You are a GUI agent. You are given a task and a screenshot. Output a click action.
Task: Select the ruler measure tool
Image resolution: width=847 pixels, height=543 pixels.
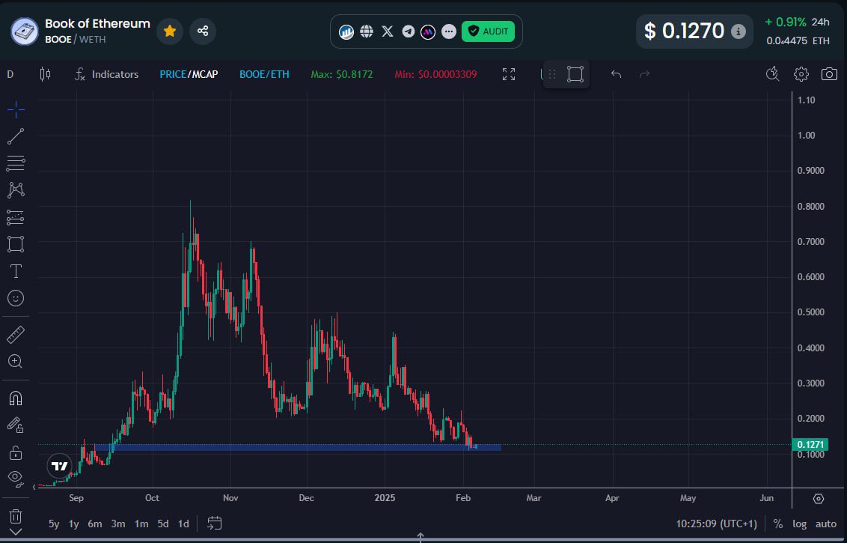16,335
